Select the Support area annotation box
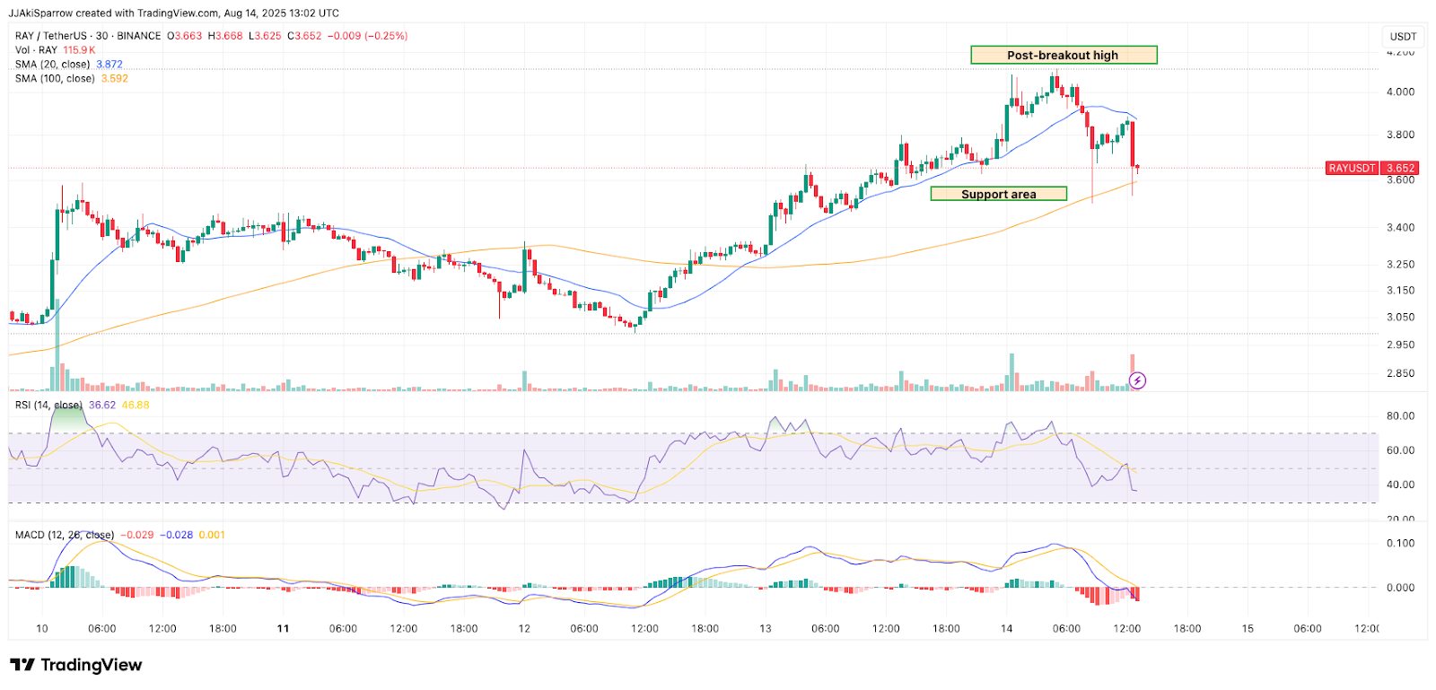 coord(998,194)
